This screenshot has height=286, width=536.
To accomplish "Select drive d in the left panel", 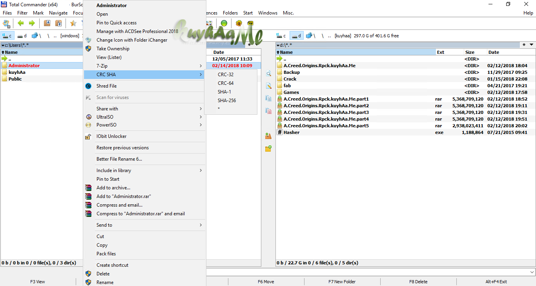I will click(22, 36).
